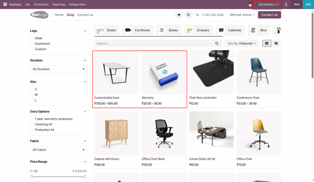Open the mobile preview icon in the top bar

(x=286, y=4)
